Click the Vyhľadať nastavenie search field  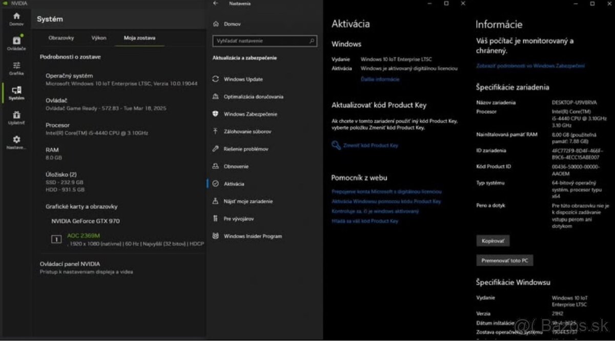(x=260, y=41)
